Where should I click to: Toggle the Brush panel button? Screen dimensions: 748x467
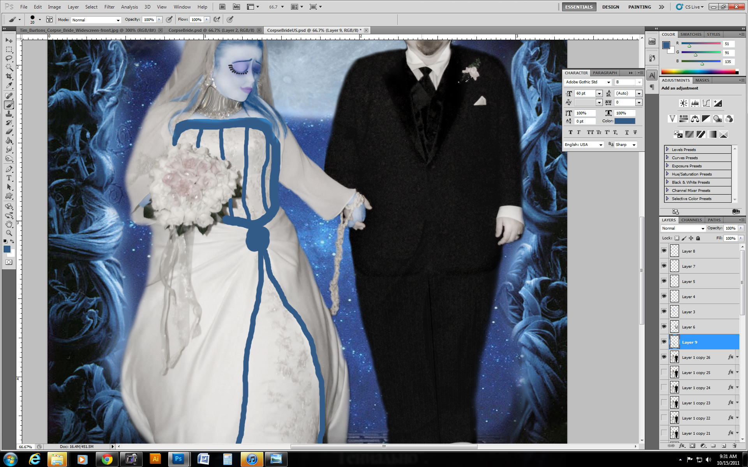click(49, 19)
